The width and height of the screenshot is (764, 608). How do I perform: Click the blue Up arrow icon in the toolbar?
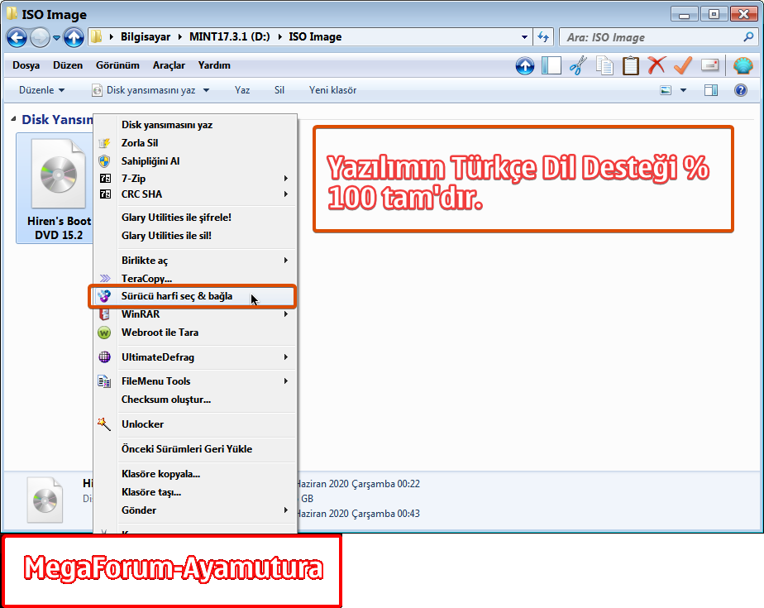pos(525,66)
